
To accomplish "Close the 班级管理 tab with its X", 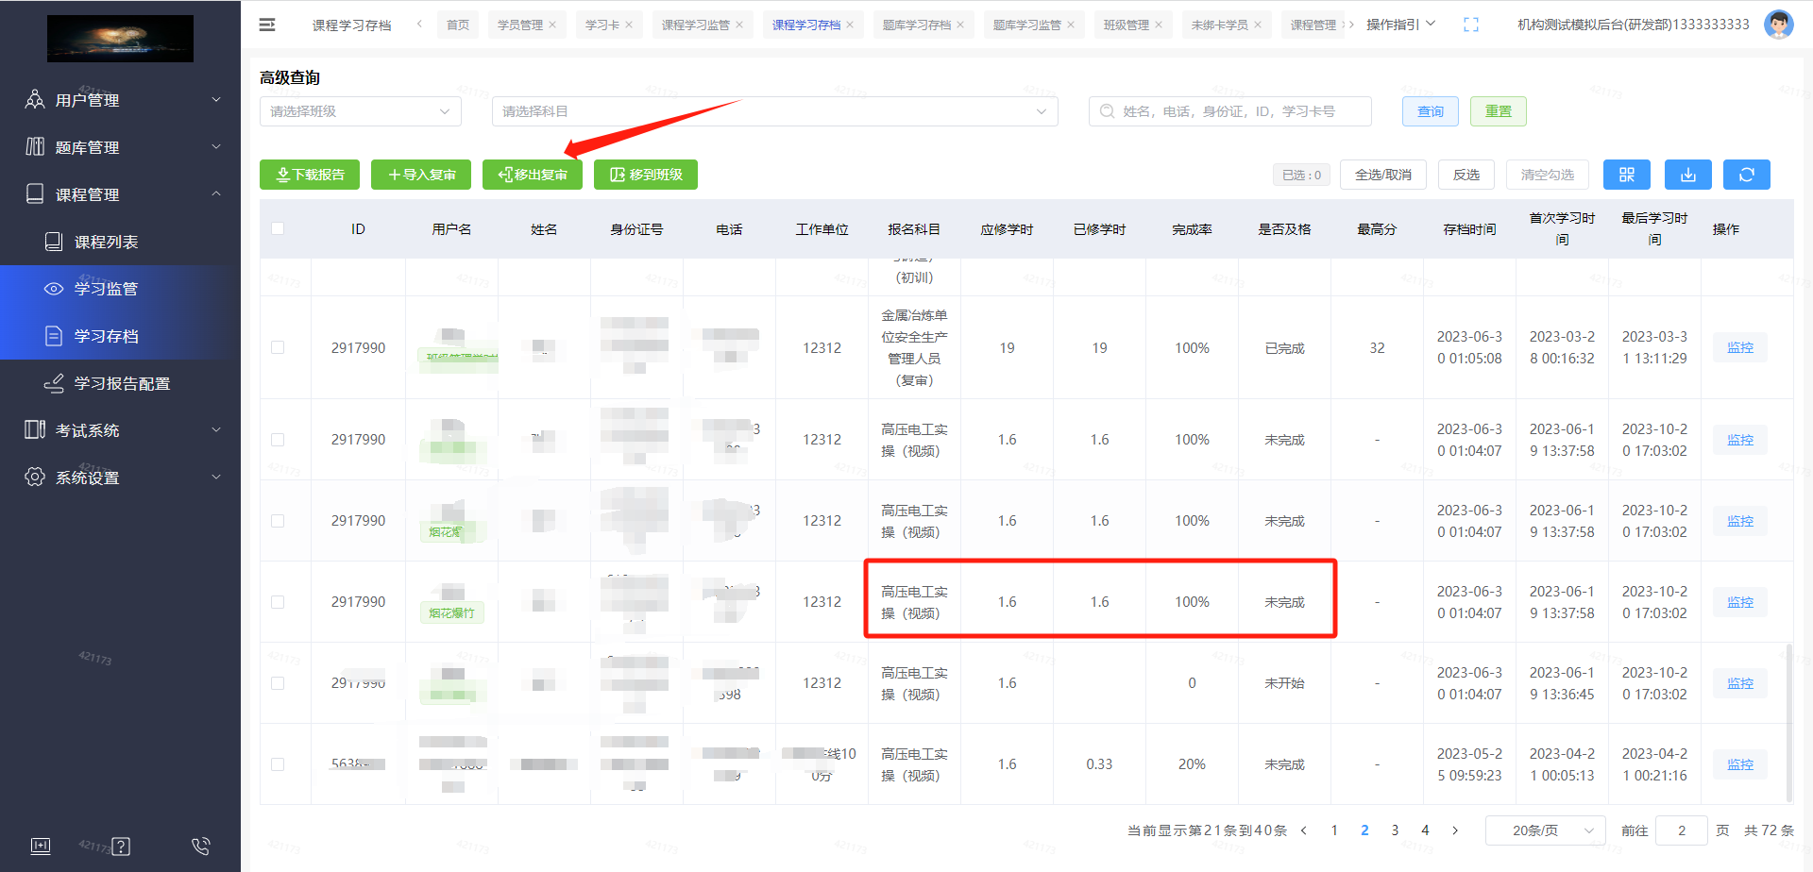I will tap(1159, 25).
